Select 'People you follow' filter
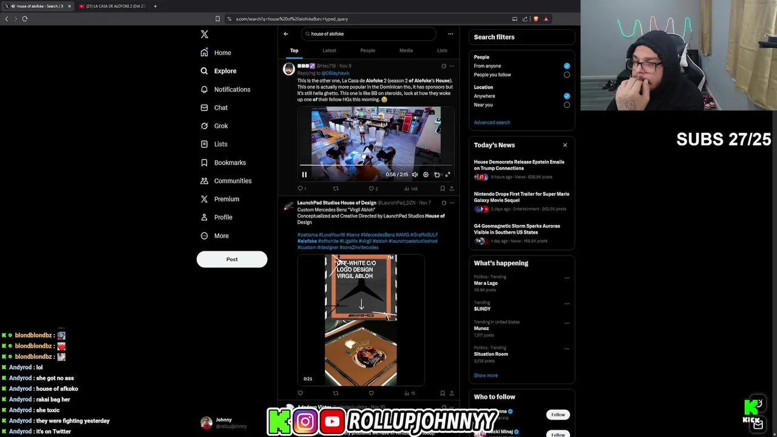Screen dimensions: 777x437 tap(567, 75)
